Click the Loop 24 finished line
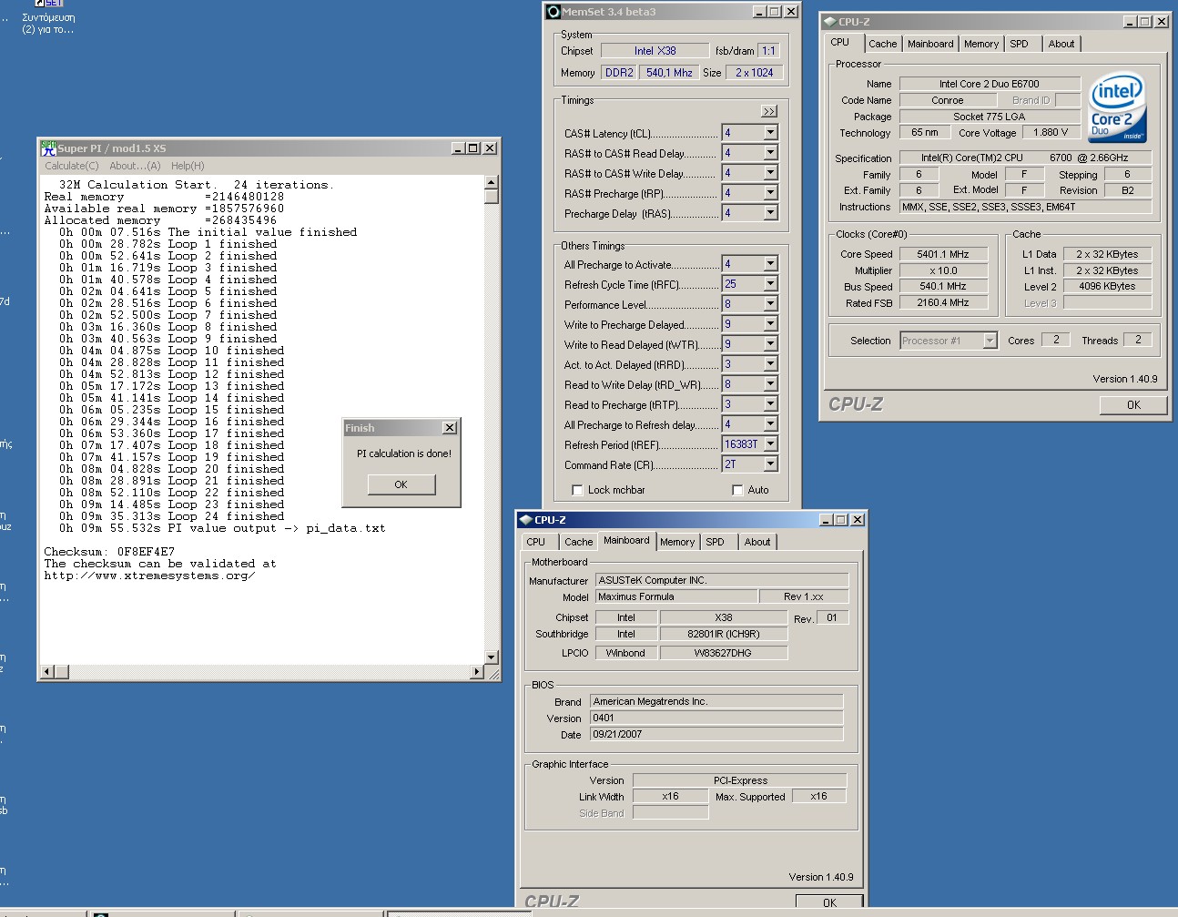1178x917 pixels. coord(171,516)
